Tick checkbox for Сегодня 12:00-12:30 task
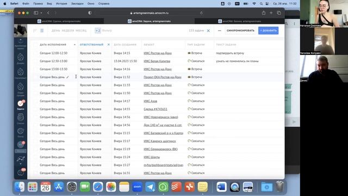 35,53
